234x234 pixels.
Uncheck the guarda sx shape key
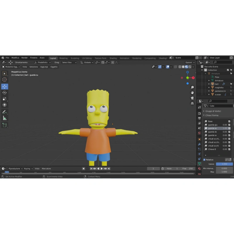229,135
